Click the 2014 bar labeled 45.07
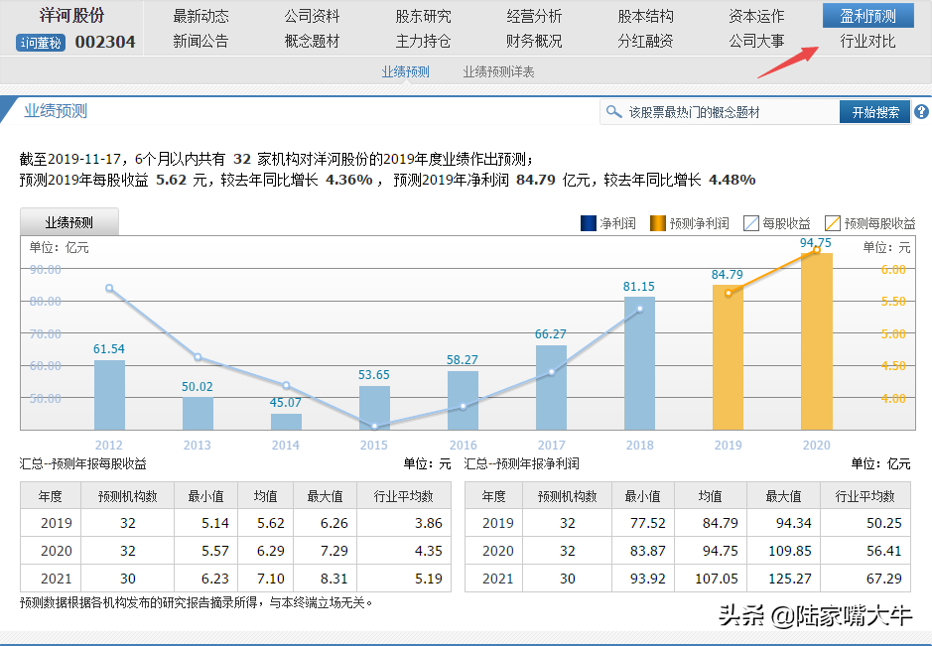This screenshot has width=932, height=646. click(286, 422)
